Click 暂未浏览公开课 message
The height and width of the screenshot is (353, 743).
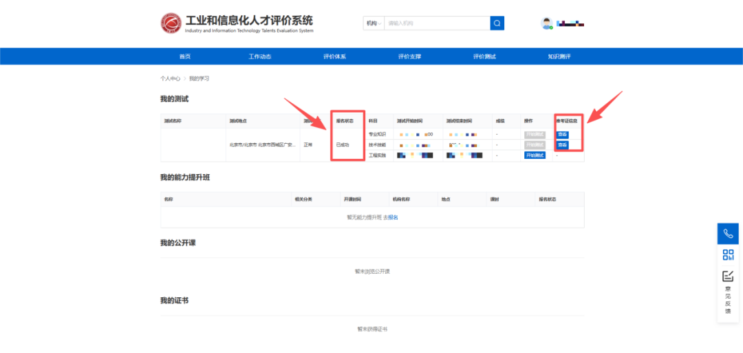click(x=372, y=272)
